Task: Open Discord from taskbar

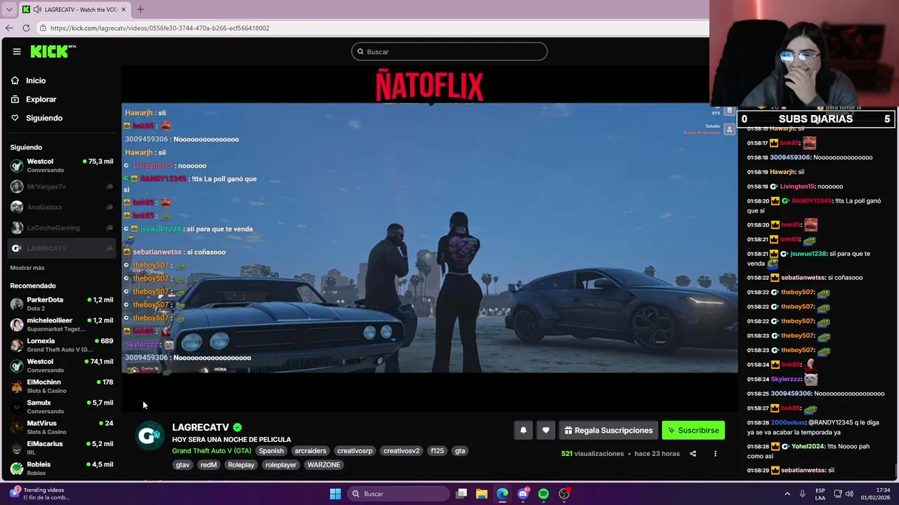Action: point(523,494)
